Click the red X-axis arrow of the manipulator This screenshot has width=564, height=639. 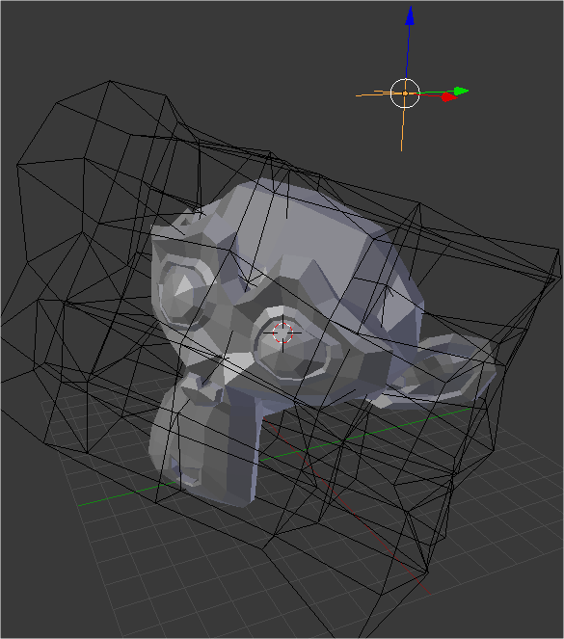pos(448,97)
